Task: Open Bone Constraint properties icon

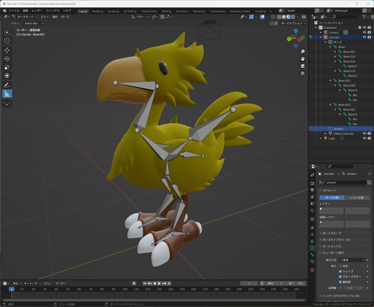Action: pyautogui.click(x=312, y=262)
